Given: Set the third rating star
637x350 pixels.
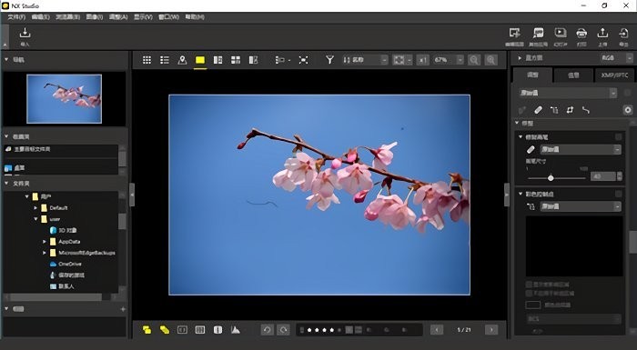Looking at the screenshot, I should point(324,330).
